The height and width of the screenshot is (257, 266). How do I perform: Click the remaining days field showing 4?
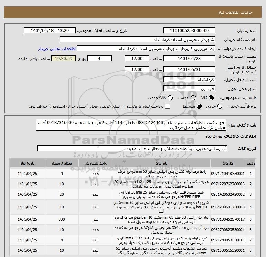[x=99, y=58]
